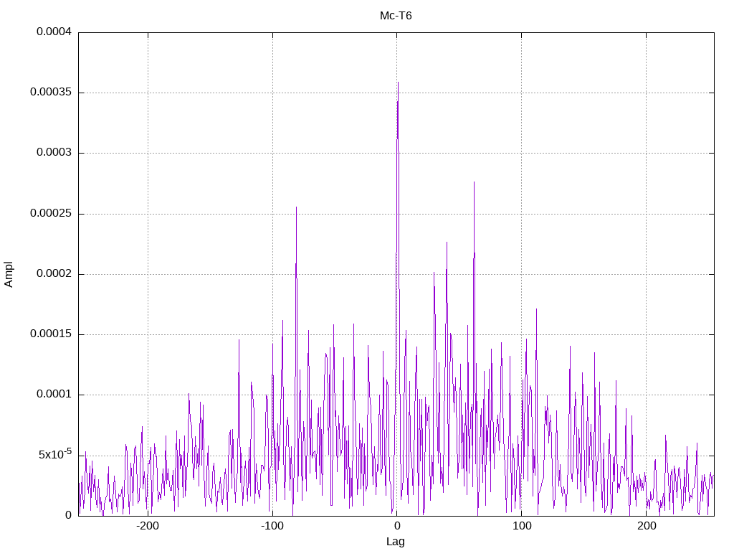This screenshot has height=551, width=734.
Task: Click the y-axis tick label 5x10^-5
Action: (55, 454)
